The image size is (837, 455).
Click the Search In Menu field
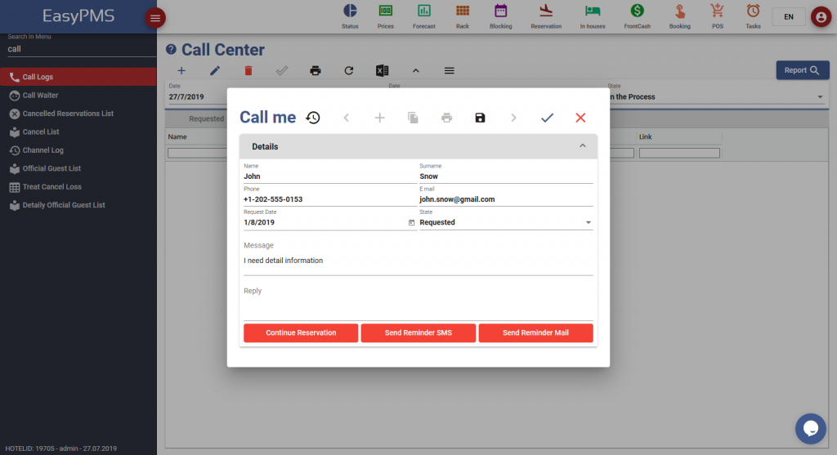(x=82, y=49)
